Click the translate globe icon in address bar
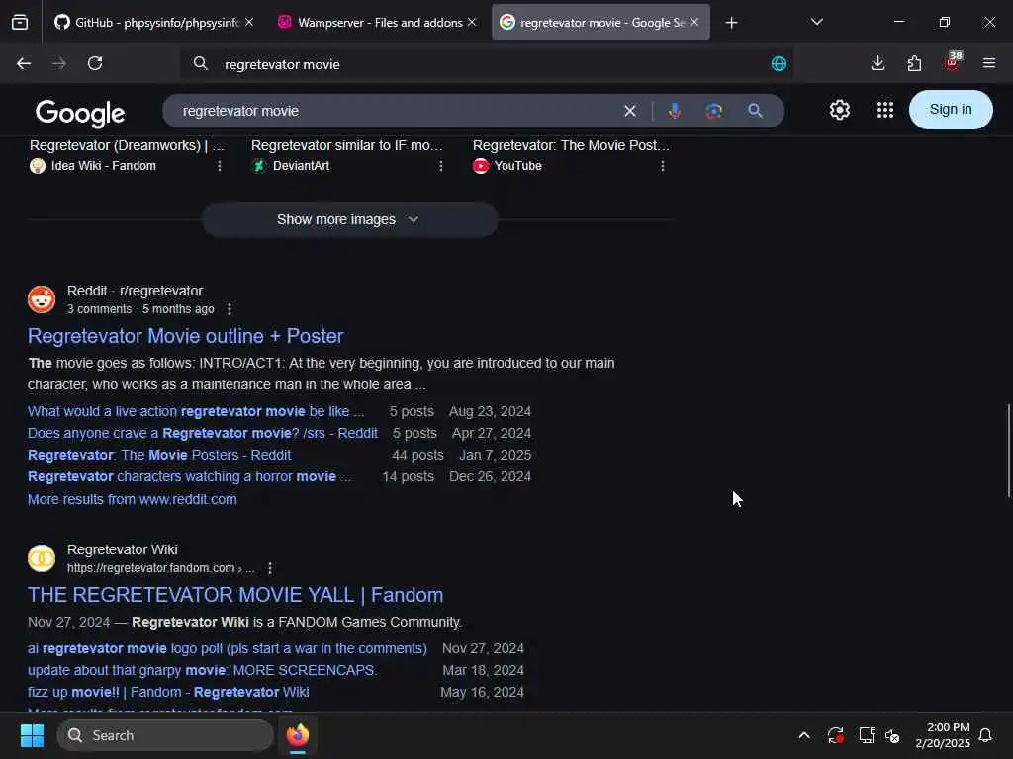Viewport: 1013px width, 759px height. coord(779,64)
